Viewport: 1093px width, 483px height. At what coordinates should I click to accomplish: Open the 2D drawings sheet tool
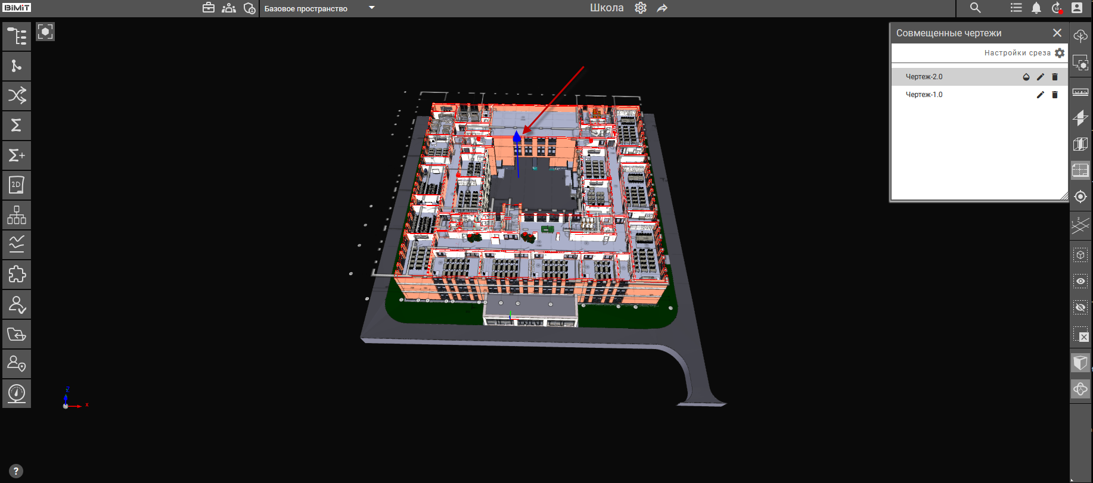point(17,185)
